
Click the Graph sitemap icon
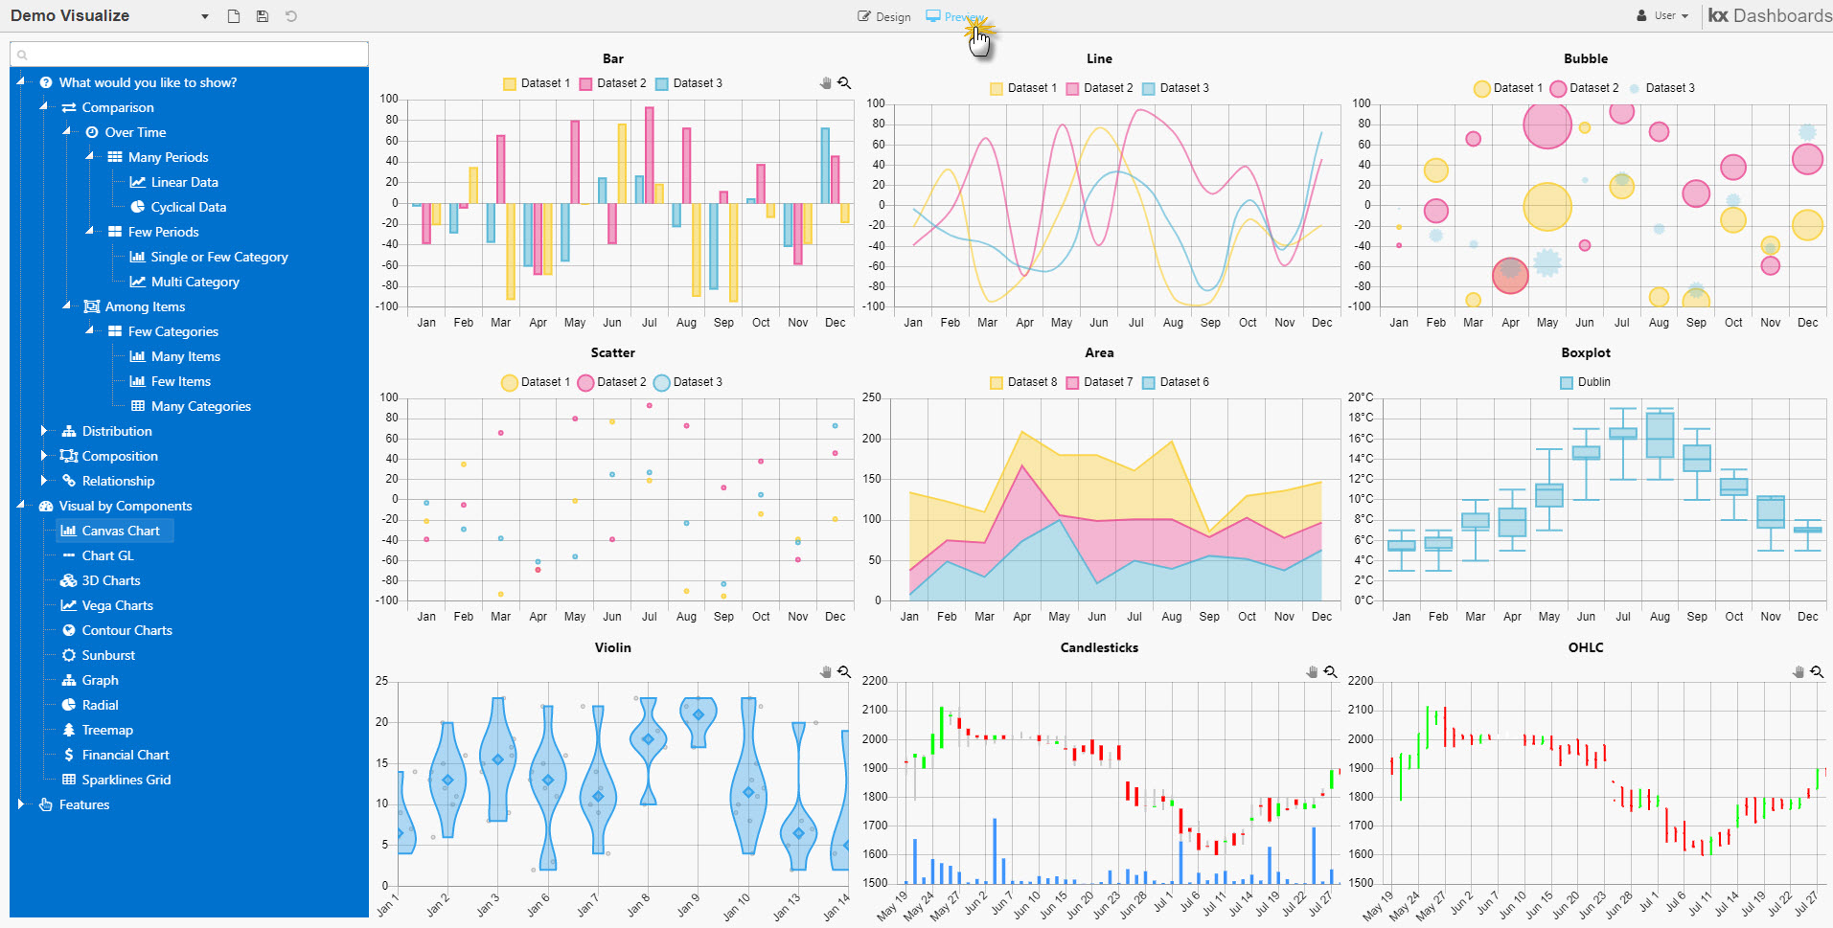69,680
